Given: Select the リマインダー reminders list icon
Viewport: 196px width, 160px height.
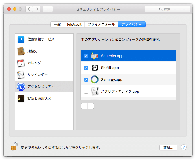Looking at the screenshot, I should [21, 75].
